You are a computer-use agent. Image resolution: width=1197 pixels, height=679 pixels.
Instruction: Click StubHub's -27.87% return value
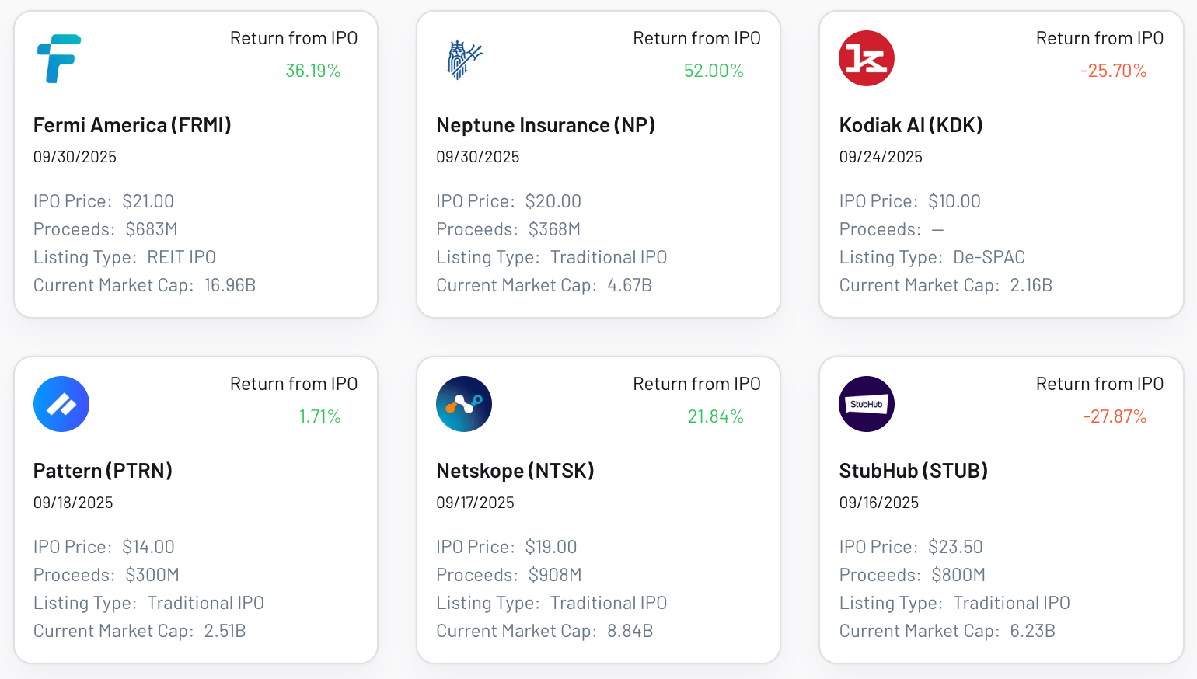1115,416
